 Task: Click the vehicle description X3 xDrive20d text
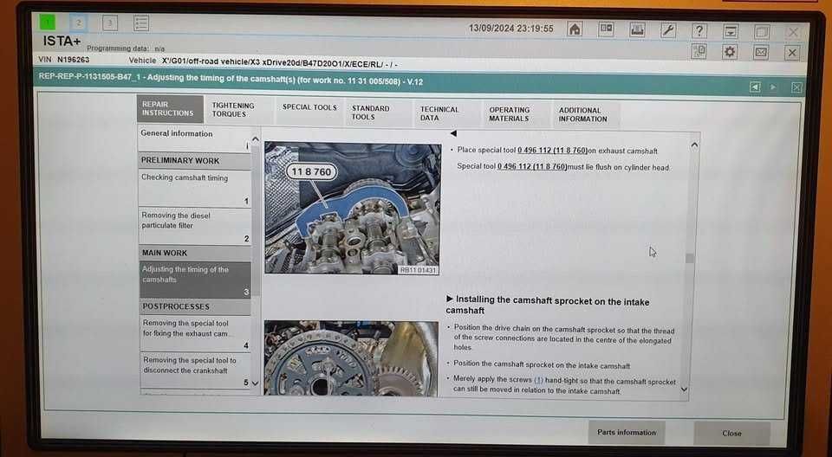click(x=280, y=64)
